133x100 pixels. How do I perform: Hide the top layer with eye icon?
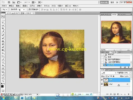coord(102,80)
